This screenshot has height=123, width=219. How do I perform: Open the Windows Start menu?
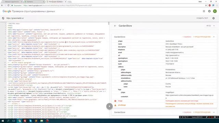pos(3,121)
